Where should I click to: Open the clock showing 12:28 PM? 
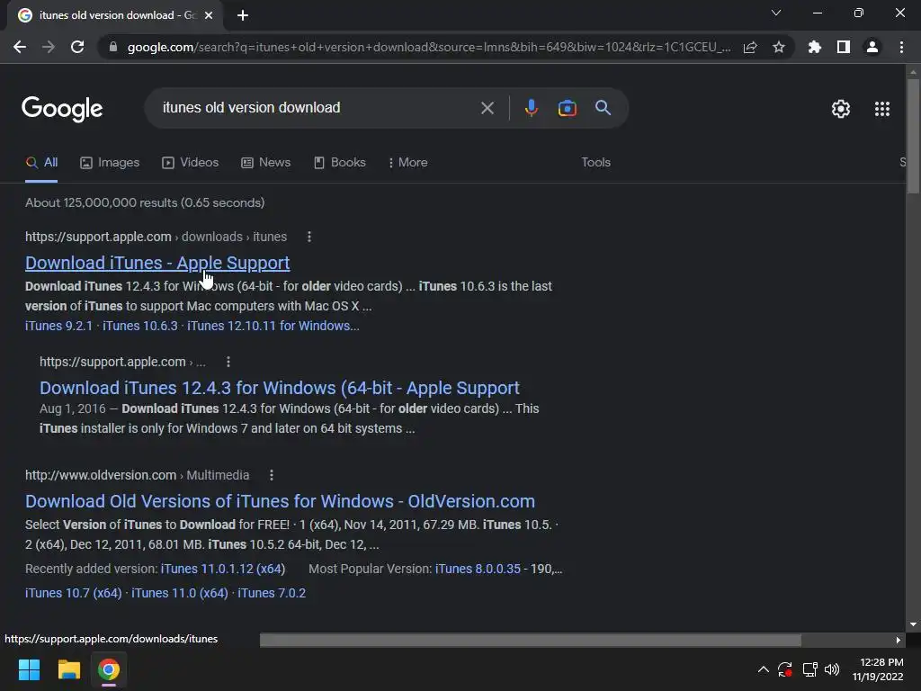coord(878,669)
